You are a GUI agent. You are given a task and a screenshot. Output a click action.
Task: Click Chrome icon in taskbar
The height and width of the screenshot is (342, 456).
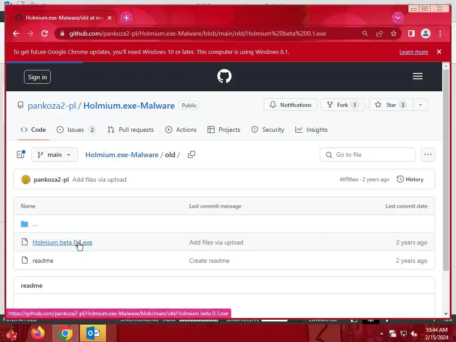click(65, 333)
